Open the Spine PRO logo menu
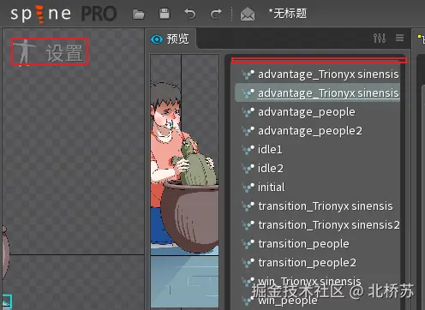 [63, 14]
